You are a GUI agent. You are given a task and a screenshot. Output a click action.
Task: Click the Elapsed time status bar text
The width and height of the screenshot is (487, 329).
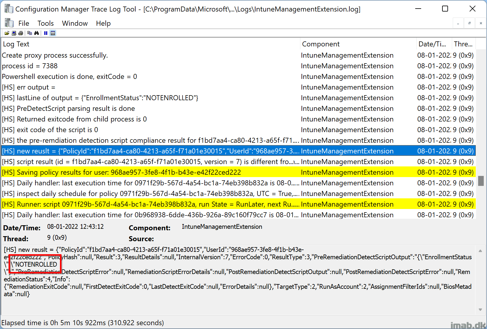tap(83, 323)
